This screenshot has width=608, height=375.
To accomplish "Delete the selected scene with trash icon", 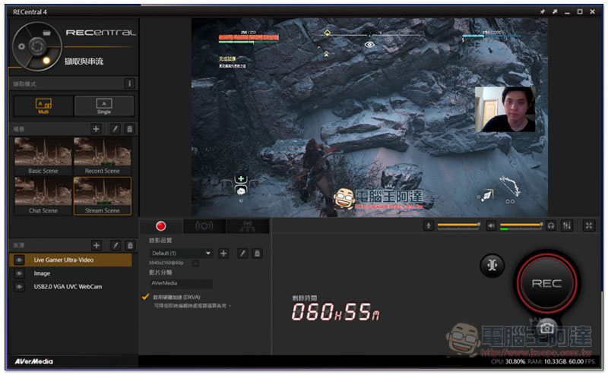I will tap(130, 128).
